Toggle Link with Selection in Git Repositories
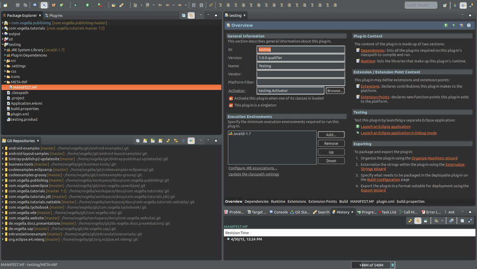Image resolution: width=477 pixels, height=269 pixels. pyautogui.click(x=176, y=141)
